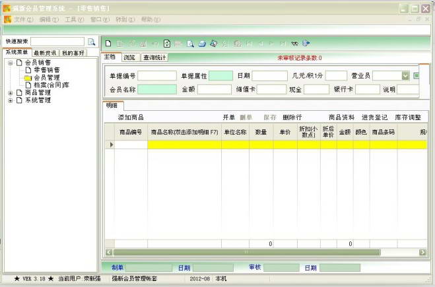
Task: Click the application logo in the menu bar
Action: (7, 19)
